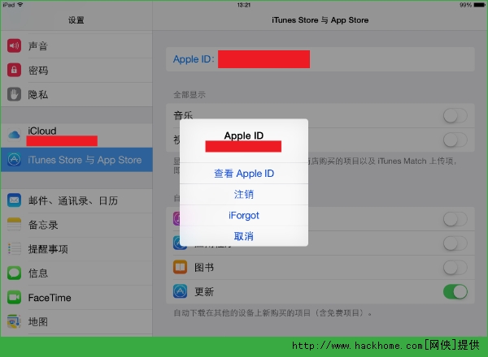488x357 pixels.
Task: Choose 查看 Apple ID in the popup
Action: 244,173
